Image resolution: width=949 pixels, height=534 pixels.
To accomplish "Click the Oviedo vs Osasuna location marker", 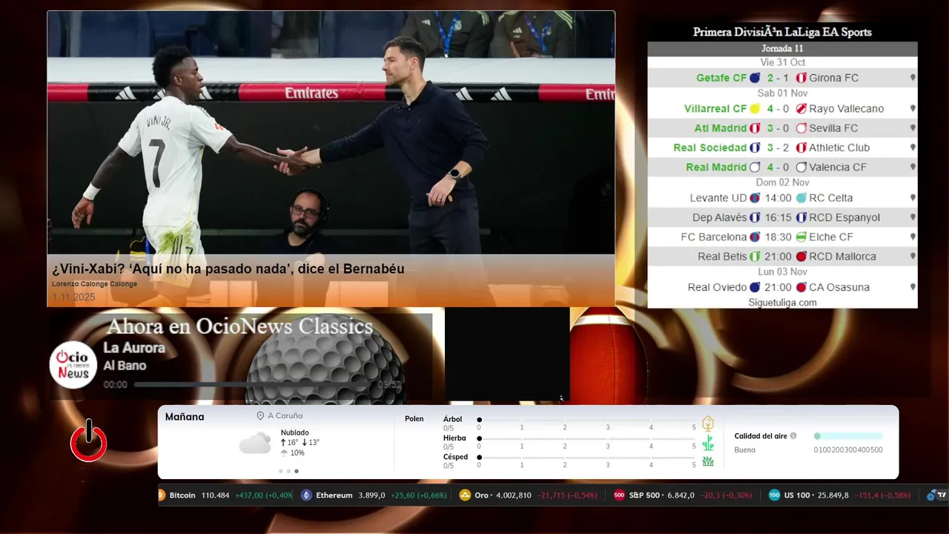I will point(913,288).
